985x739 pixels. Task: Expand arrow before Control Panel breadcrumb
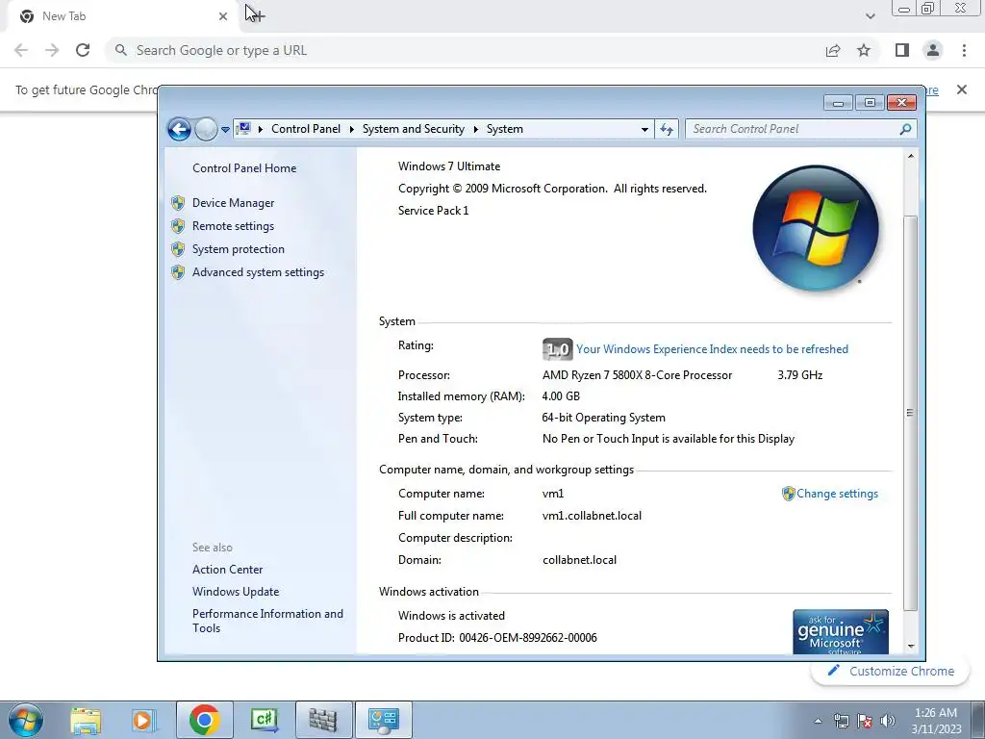pyautogui.click(x=261, y=130)
